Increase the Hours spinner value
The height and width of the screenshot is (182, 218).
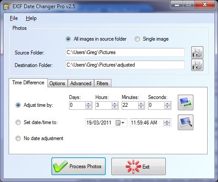pyautogui.click(x=114, y=104)
